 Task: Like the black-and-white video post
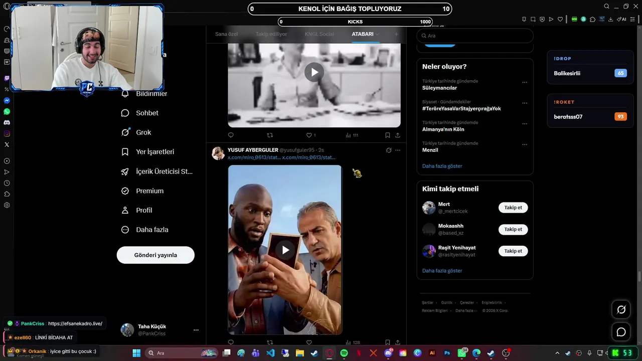(309, 135)
